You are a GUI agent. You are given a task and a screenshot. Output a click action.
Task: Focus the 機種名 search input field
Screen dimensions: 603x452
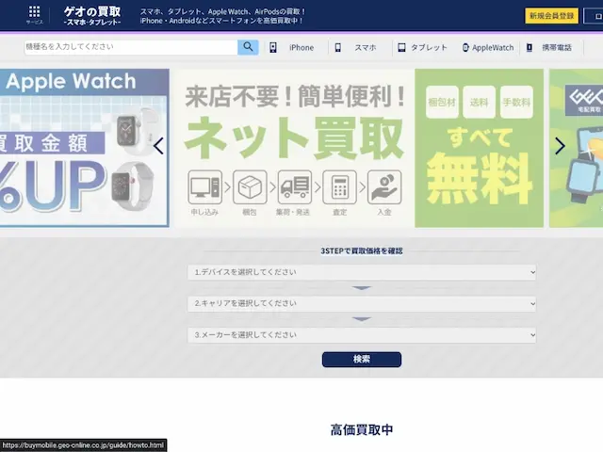(131, 47)
